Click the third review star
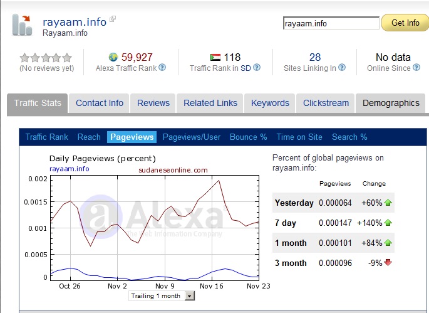 [46, 58]
